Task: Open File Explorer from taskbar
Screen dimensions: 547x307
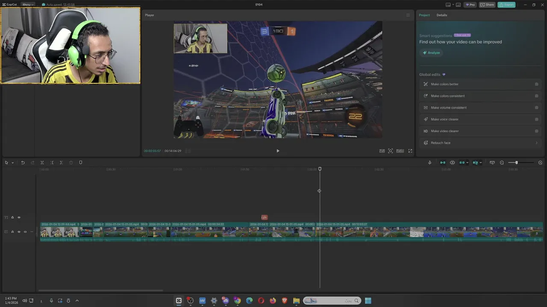Action: [x=296, y=301]
